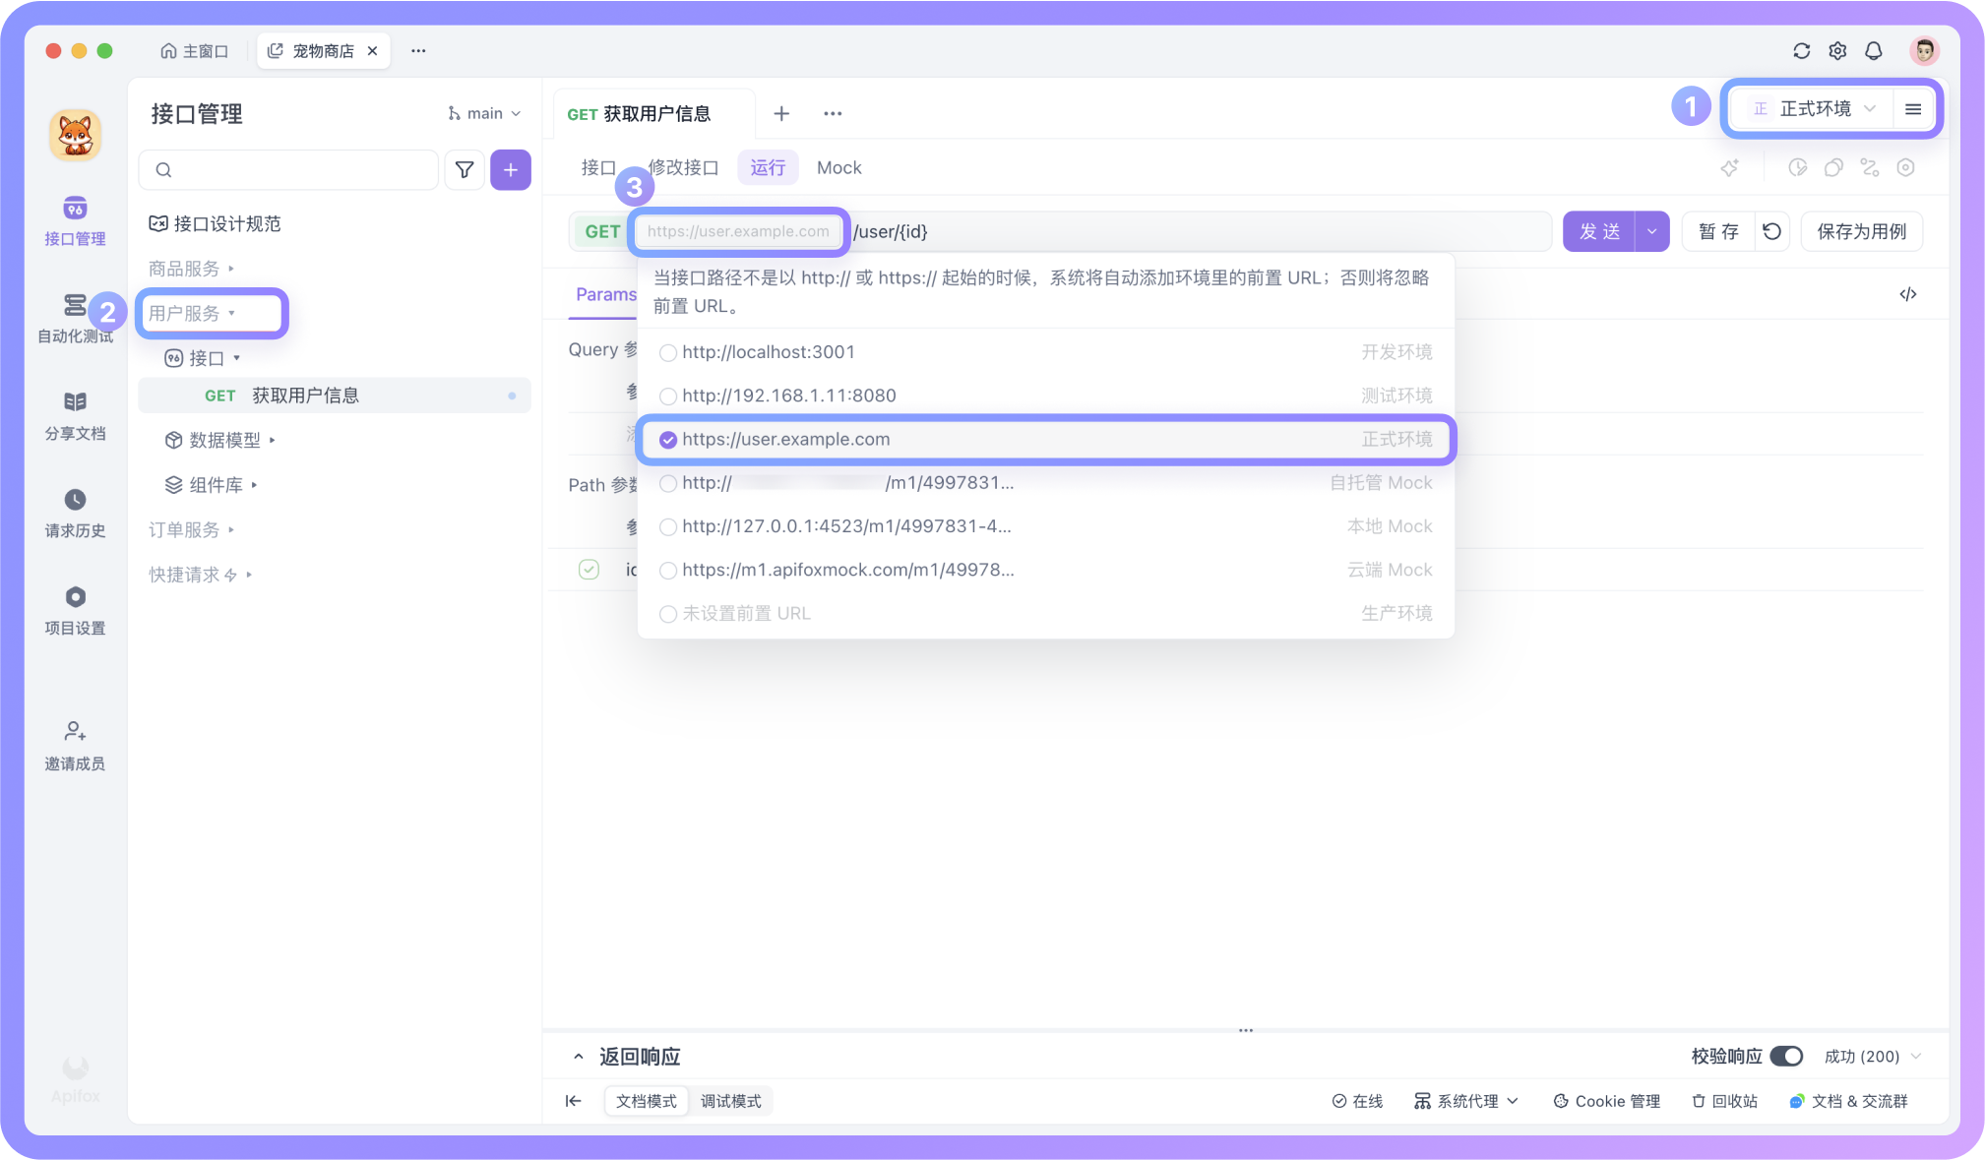This screenshot has width=1985, height=1160.
Task: Select the 本地 Mock URL option
Action: [x=1046, y=526]
